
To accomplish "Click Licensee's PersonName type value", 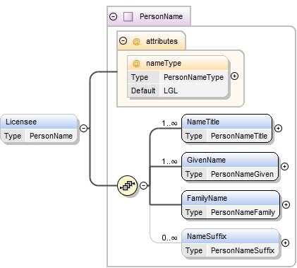I will tap(51, 136).
